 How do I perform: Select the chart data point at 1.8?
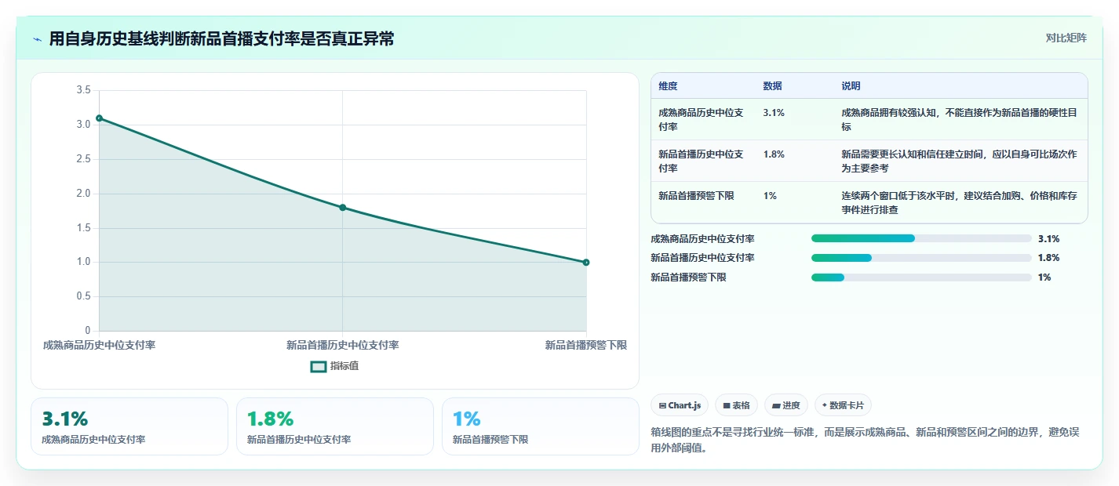point(343,208)
